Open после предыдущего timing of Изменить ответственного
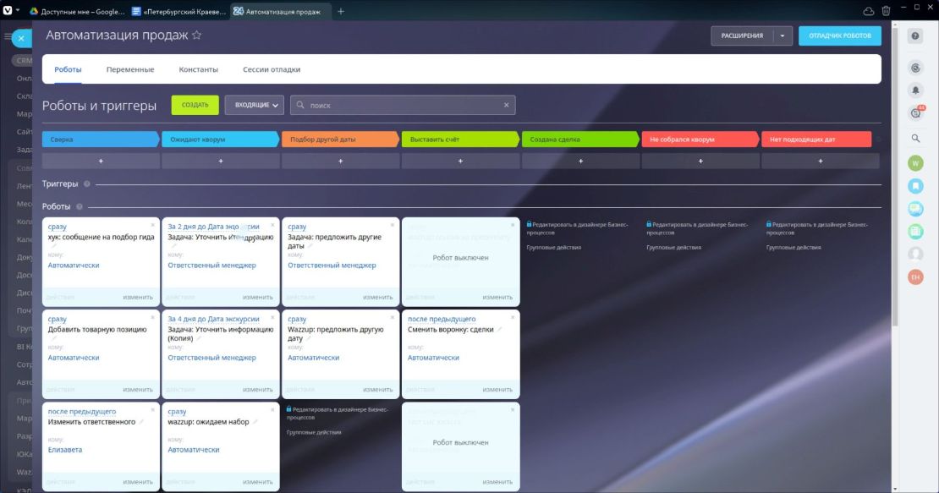Image resolution: width=939 pixels, height=493 pixels. click(82, 412)
